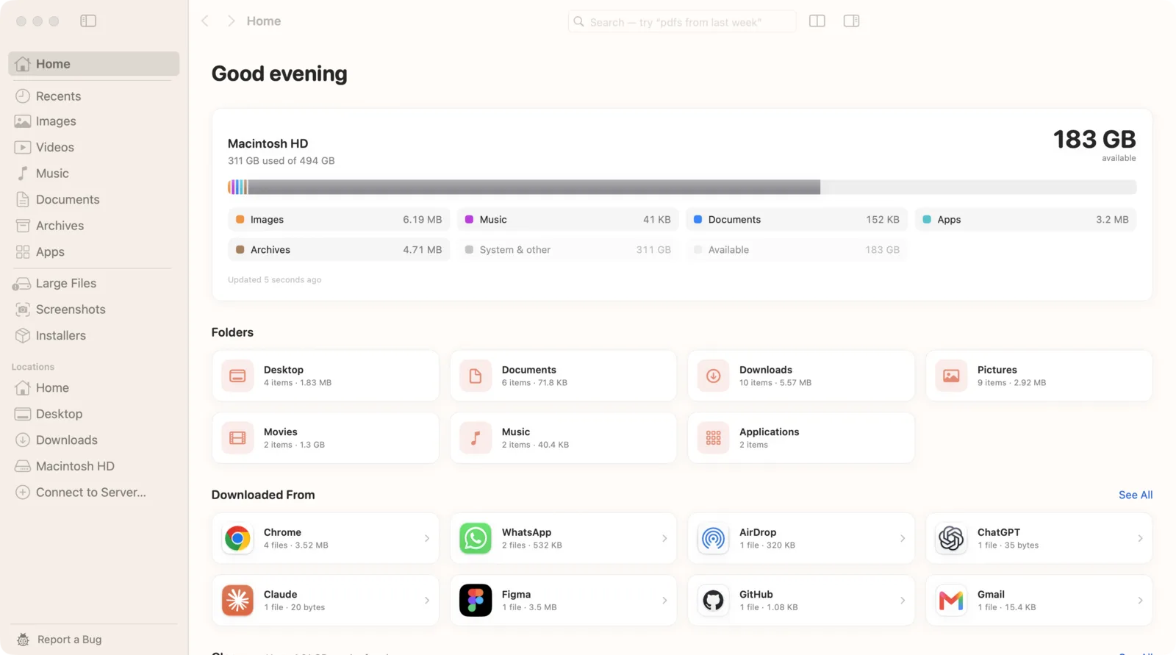Click Report a Bug
The image size is (1176, 655).
click(x=59, y=640)
